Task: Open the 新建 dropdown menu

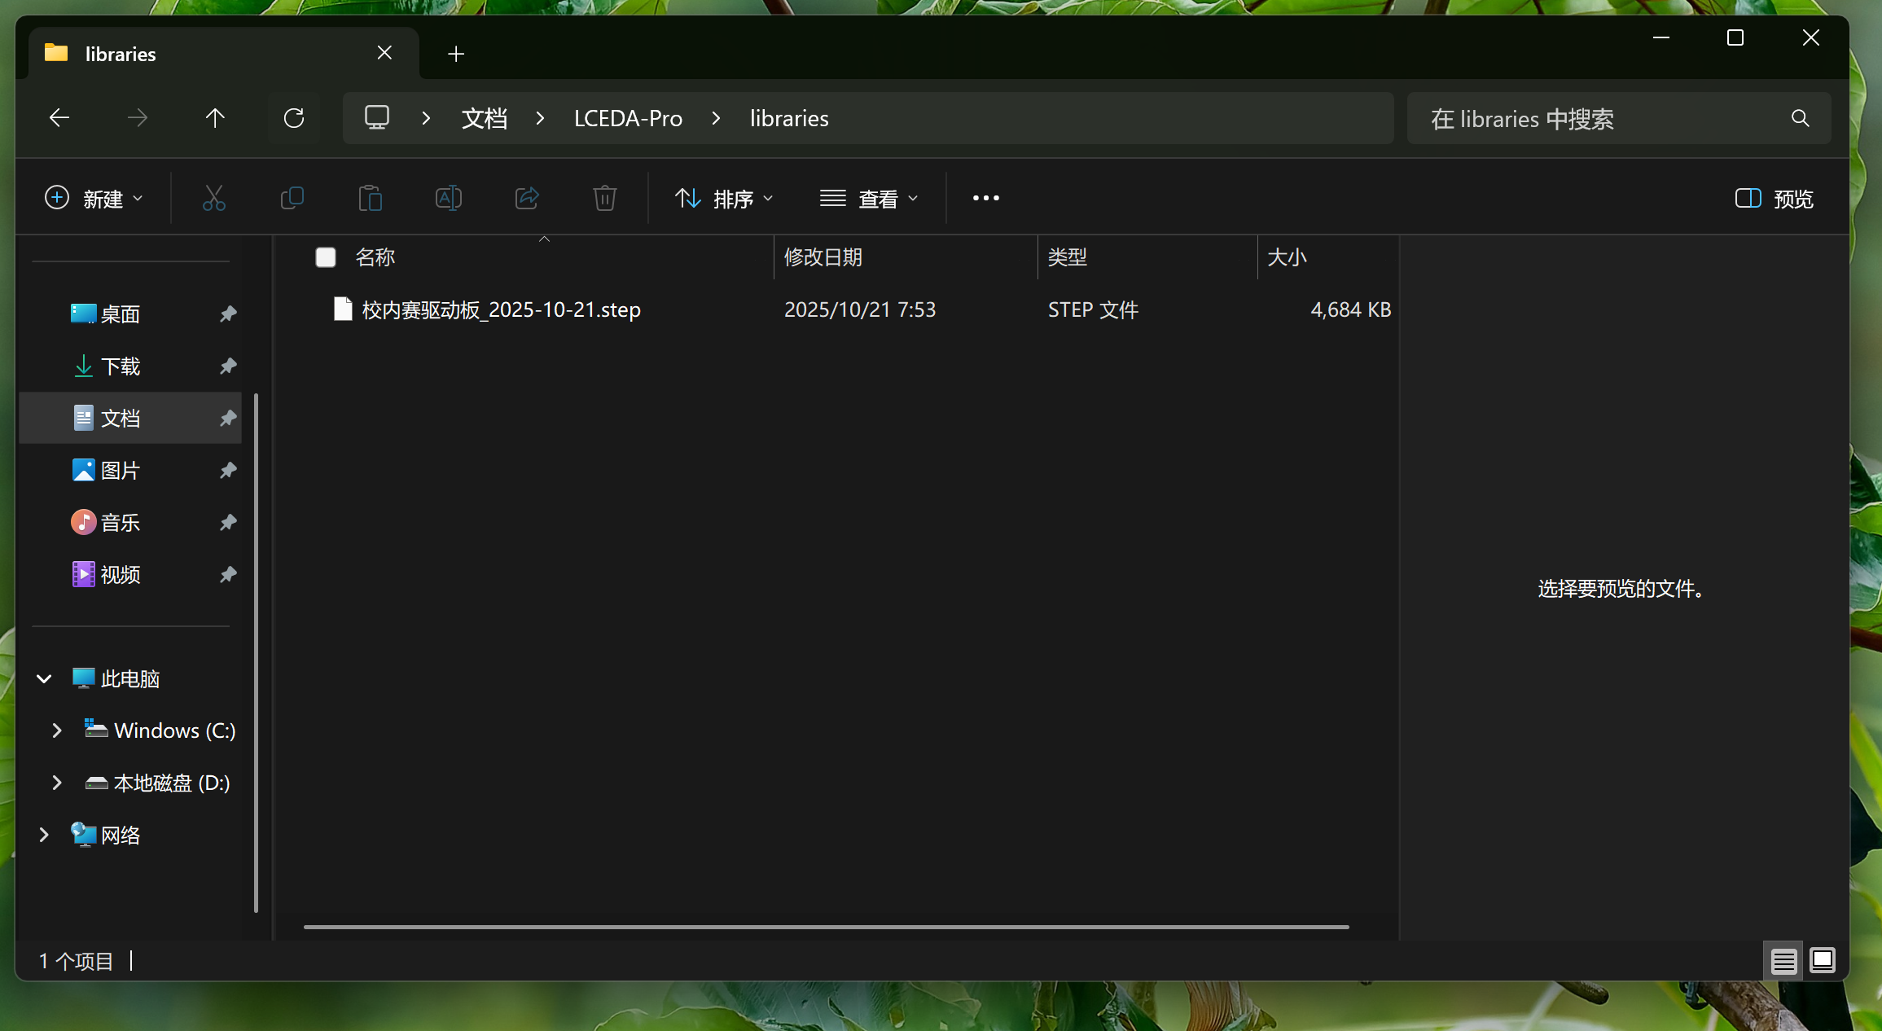Action: pos(94,199)
